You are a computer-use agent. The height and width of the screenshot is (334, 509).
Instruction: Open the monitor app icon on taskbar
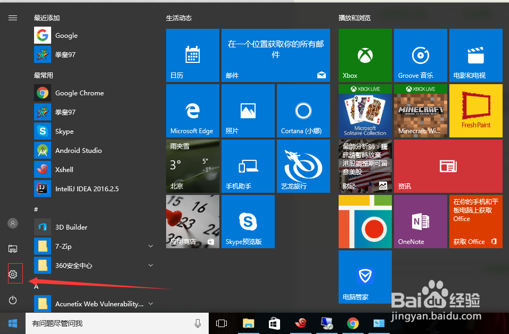(326, 323)
